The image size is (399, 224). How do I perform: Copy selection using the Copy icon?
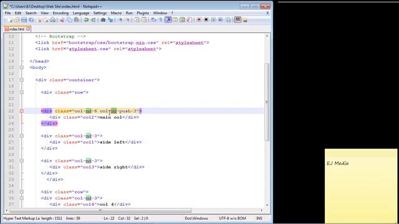(x=69, y=20)
